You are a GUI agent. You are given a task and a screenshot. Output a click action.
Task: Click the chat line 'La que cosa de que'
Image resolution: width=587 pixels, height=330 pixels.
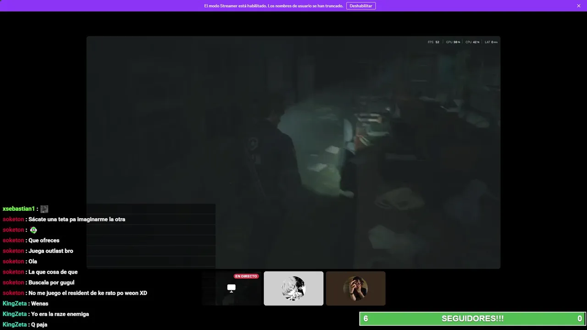point(53,272)
